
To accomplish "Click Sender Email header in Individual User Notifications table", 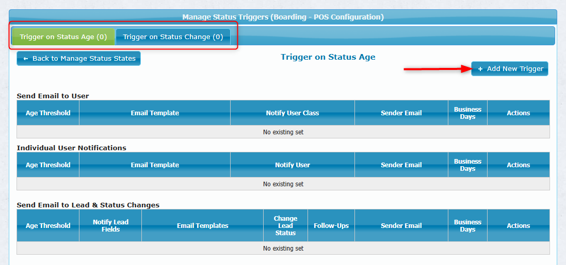I will (401, 165).
